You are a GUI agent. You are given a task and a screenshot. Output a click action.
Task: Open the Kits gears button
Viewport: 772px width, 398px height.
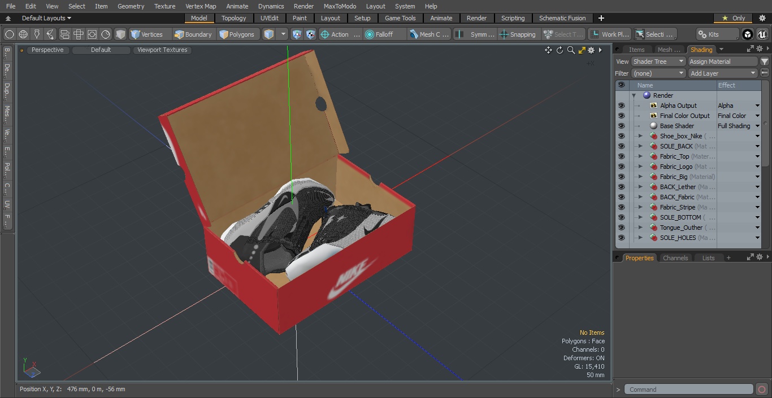(x=717, y=34)
